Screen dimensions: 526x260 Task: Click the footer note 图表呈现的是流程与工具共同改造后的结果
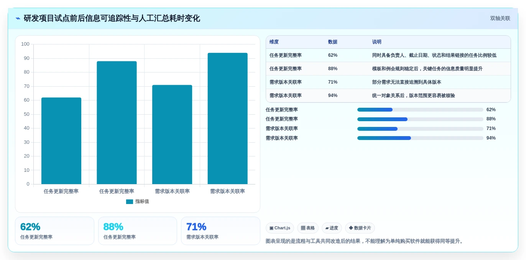coord(365,241)
